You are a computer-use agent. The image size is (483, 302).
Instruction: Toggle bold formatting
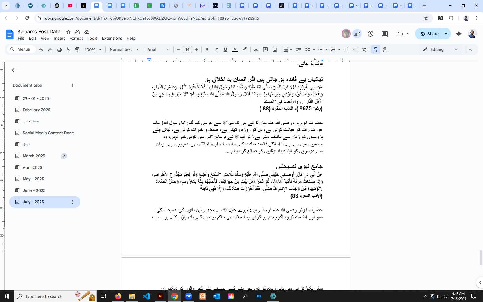207,50
